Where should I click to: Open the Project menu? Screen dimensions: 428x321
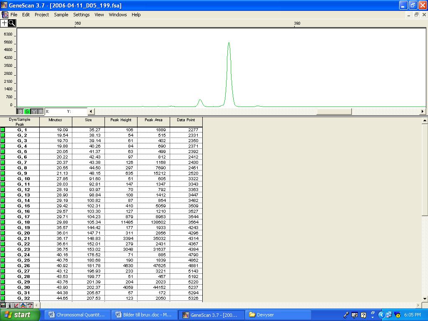click(42, 15)
